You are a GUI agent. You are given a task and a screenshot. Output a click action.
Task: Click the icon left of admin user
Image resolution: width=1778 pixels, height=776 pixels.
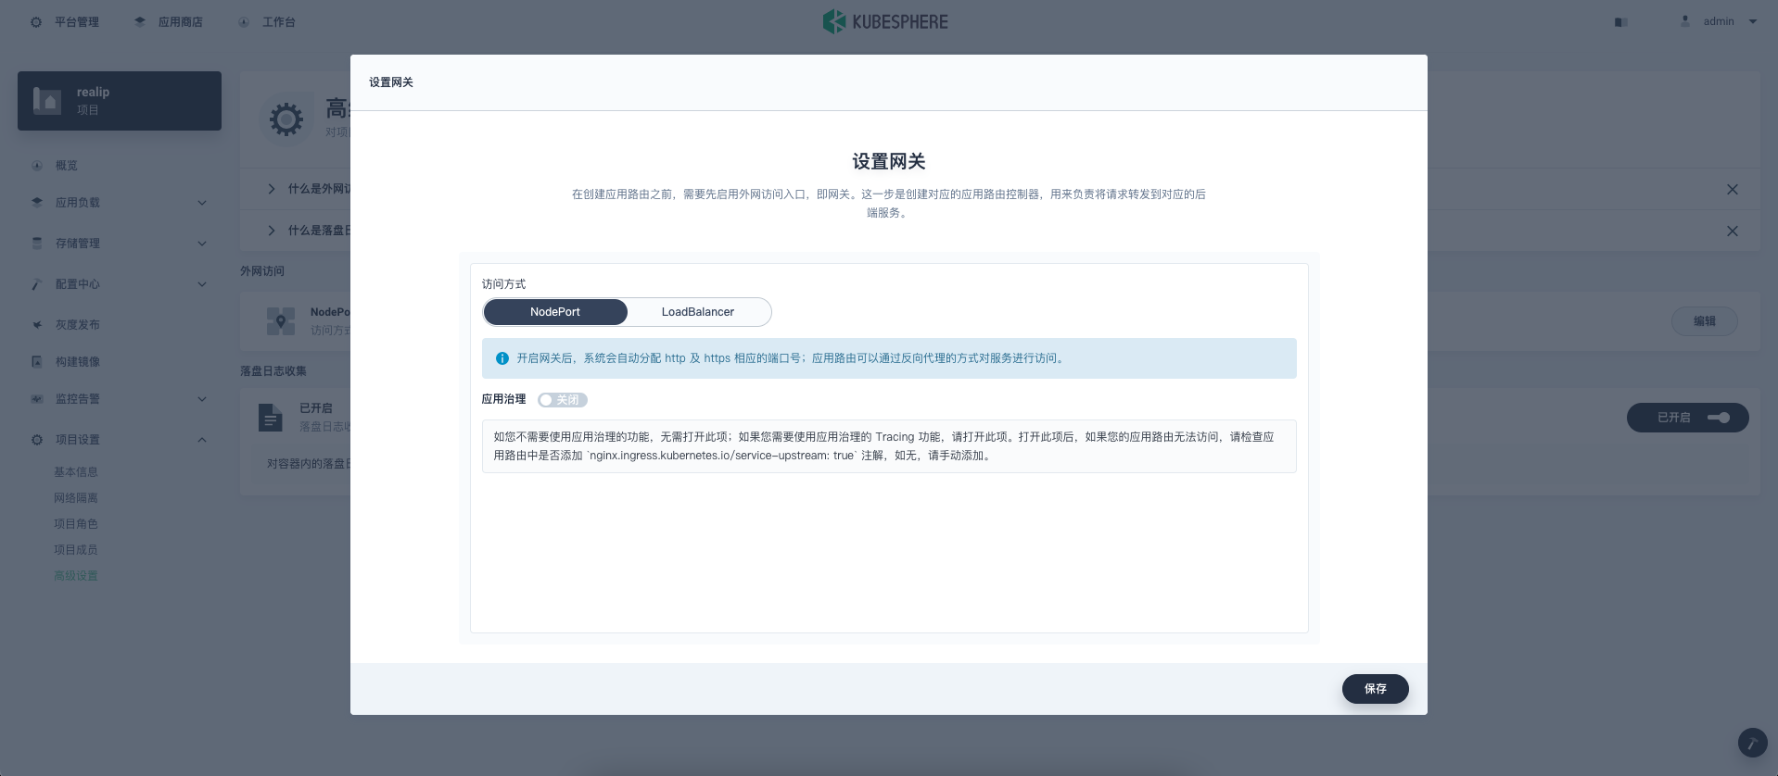1620,22
